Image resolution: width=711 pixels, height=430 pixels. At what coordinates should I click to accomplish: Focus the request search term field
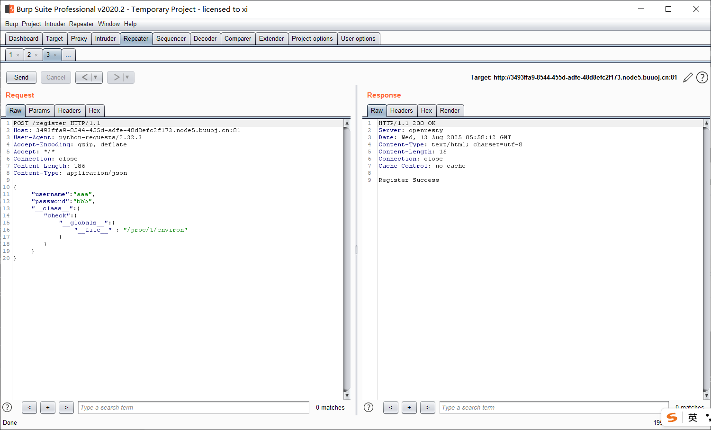(194, 407)
